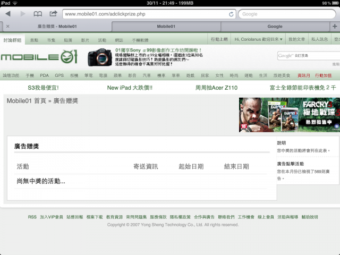Open the 常問問題集 footer link

137,217
